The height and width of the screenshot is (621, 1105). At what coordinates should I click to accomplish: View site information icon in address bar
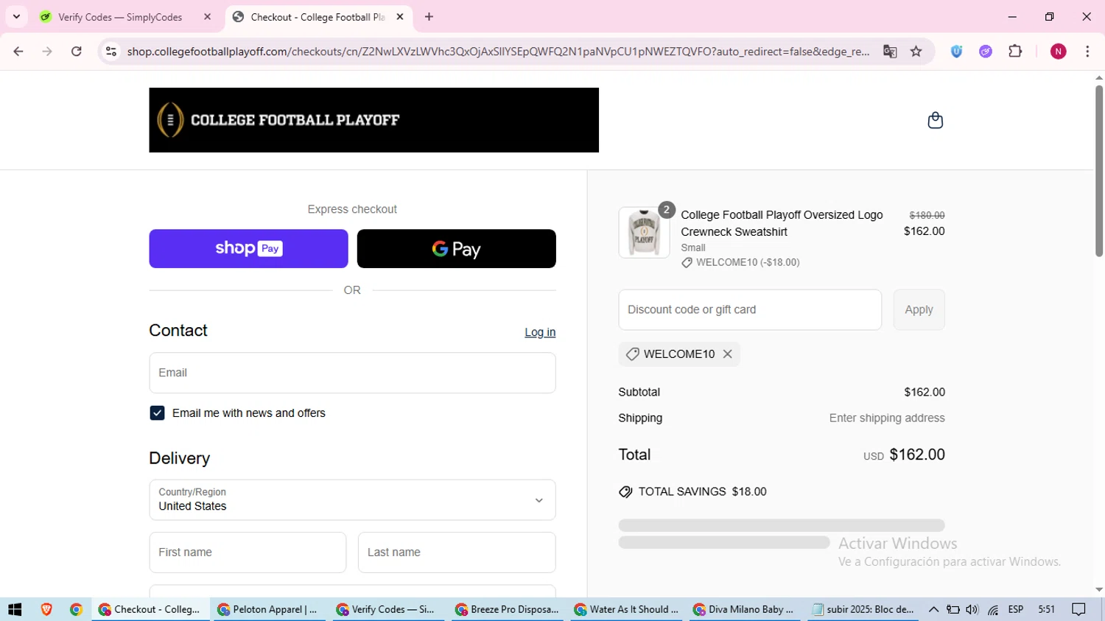(x=111, y=52)
